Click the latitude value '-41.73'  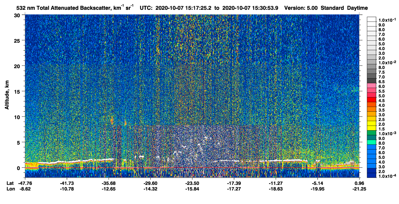[x=67, y=183]
